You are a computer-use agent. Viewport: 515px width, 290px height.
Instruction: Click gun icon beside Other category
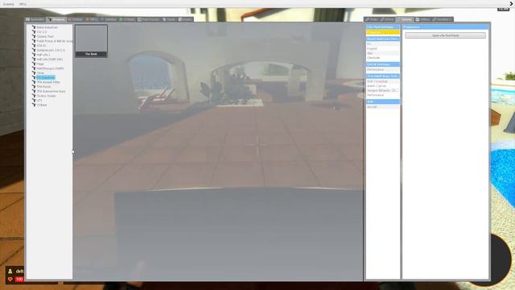click(34, 73)
